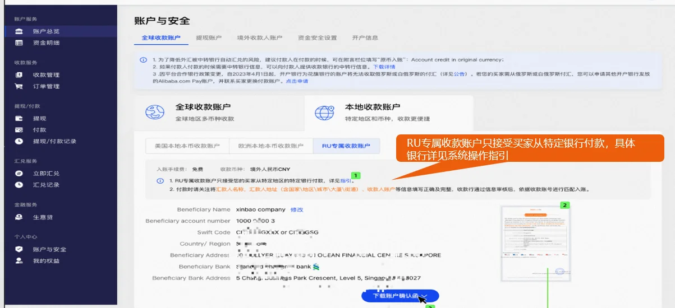Click the 账户与安全 shield icon

[19, 250]
